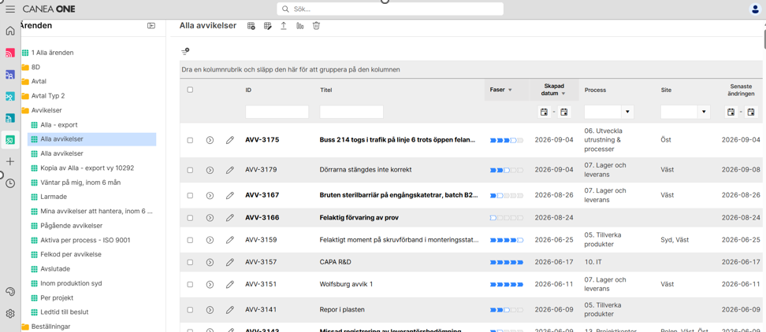
Task: Open case AVV-3175
Action: pyautogui.click(x=262, y=140)
